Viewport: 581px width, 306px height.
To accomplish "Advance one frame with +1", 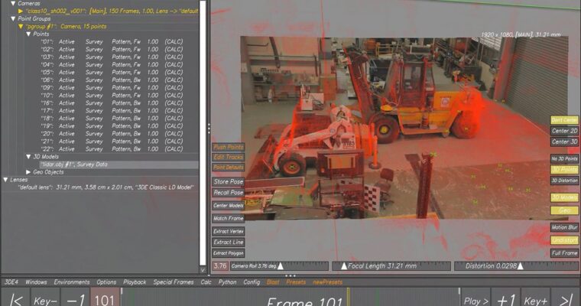I will (506, 299).
